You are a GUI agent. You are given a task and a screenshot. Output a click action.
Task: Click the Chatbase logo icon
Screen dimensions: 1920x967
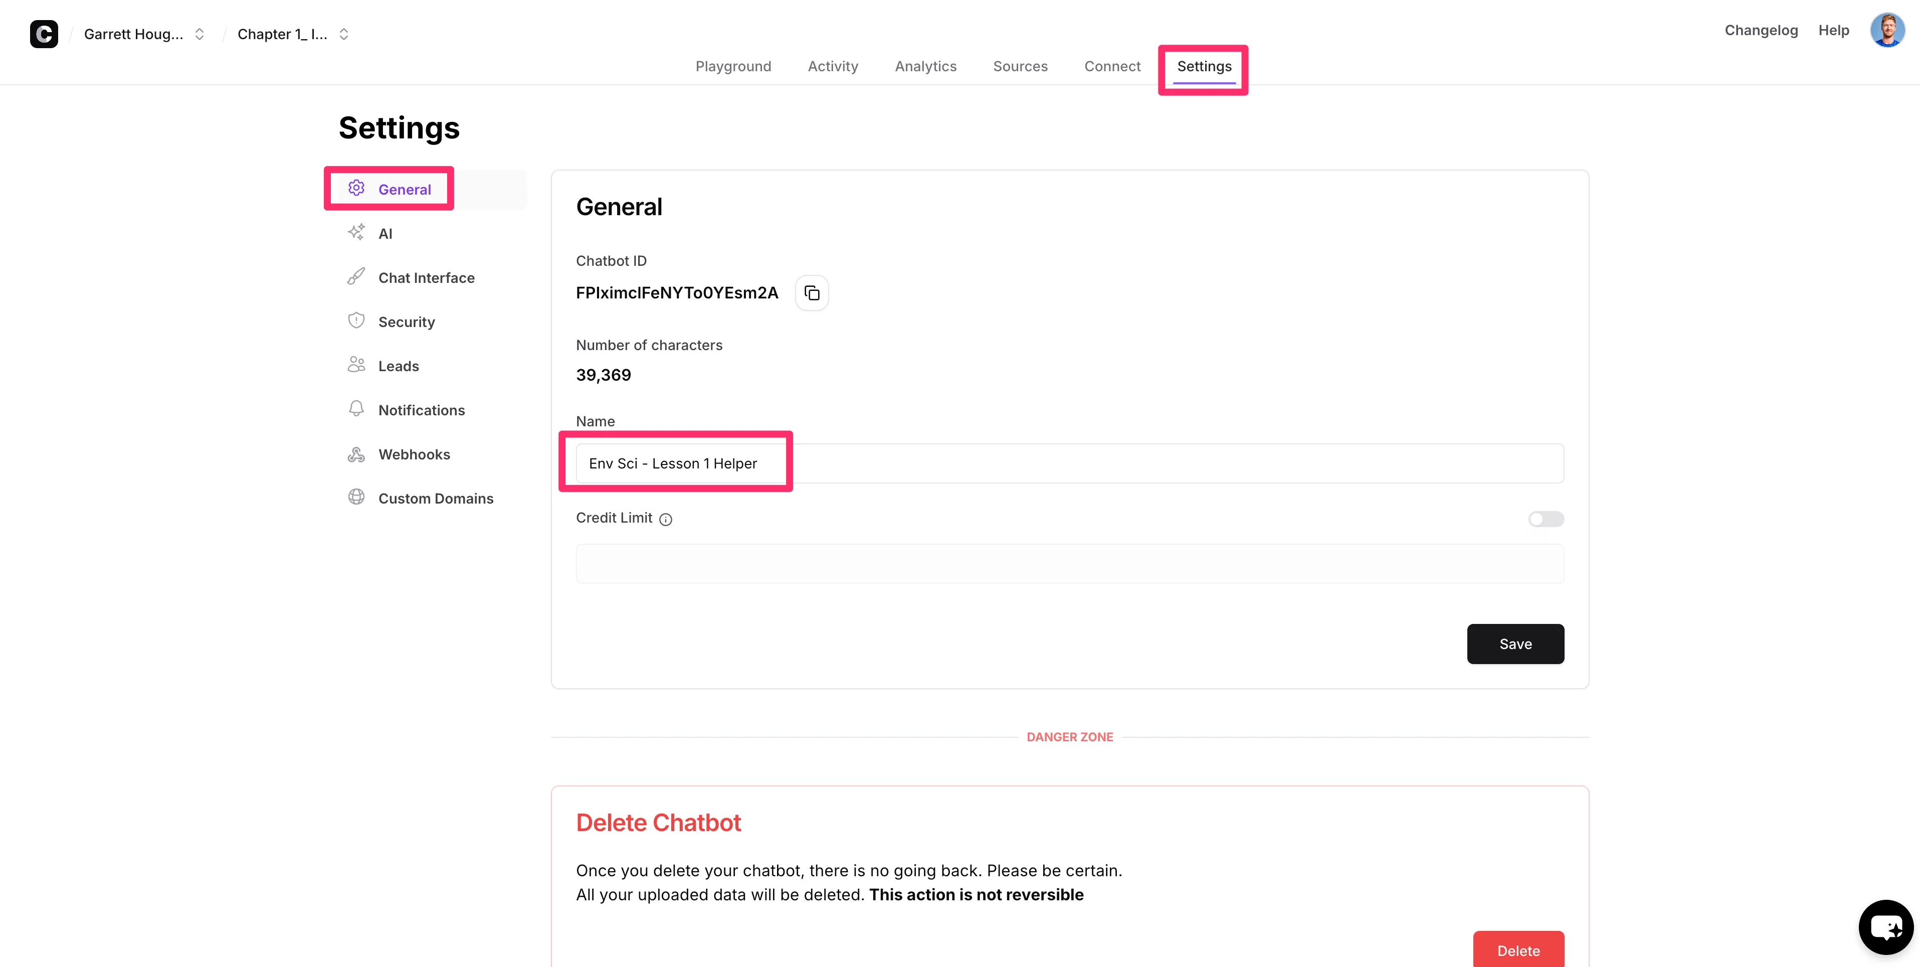point(44,34)
